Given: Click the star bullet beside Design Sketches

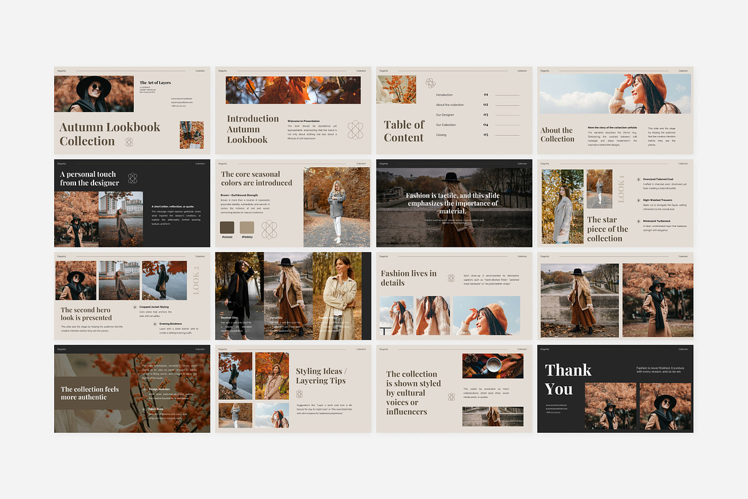Looking at the screenshot, I should pos(145,389).
